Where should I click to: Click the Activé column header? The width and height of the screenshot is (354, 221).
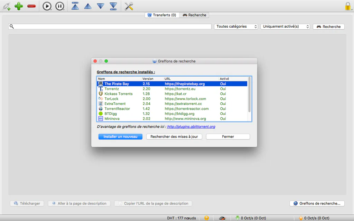point(233,79)
